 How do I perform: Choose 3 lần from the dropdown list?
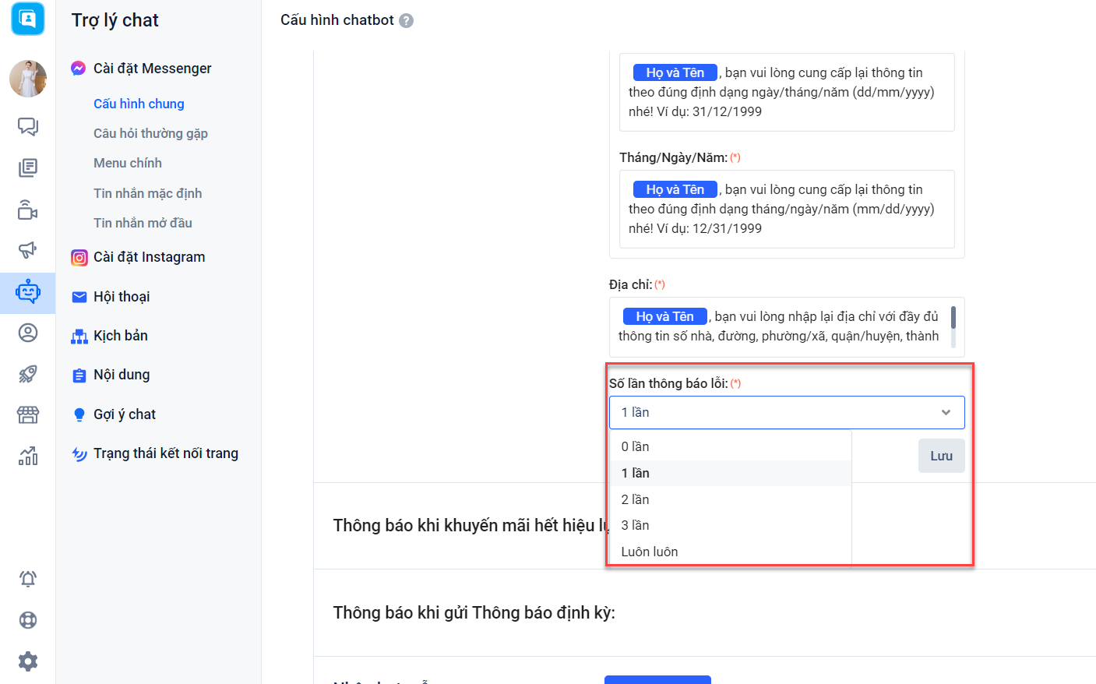(x=730, y=525)
